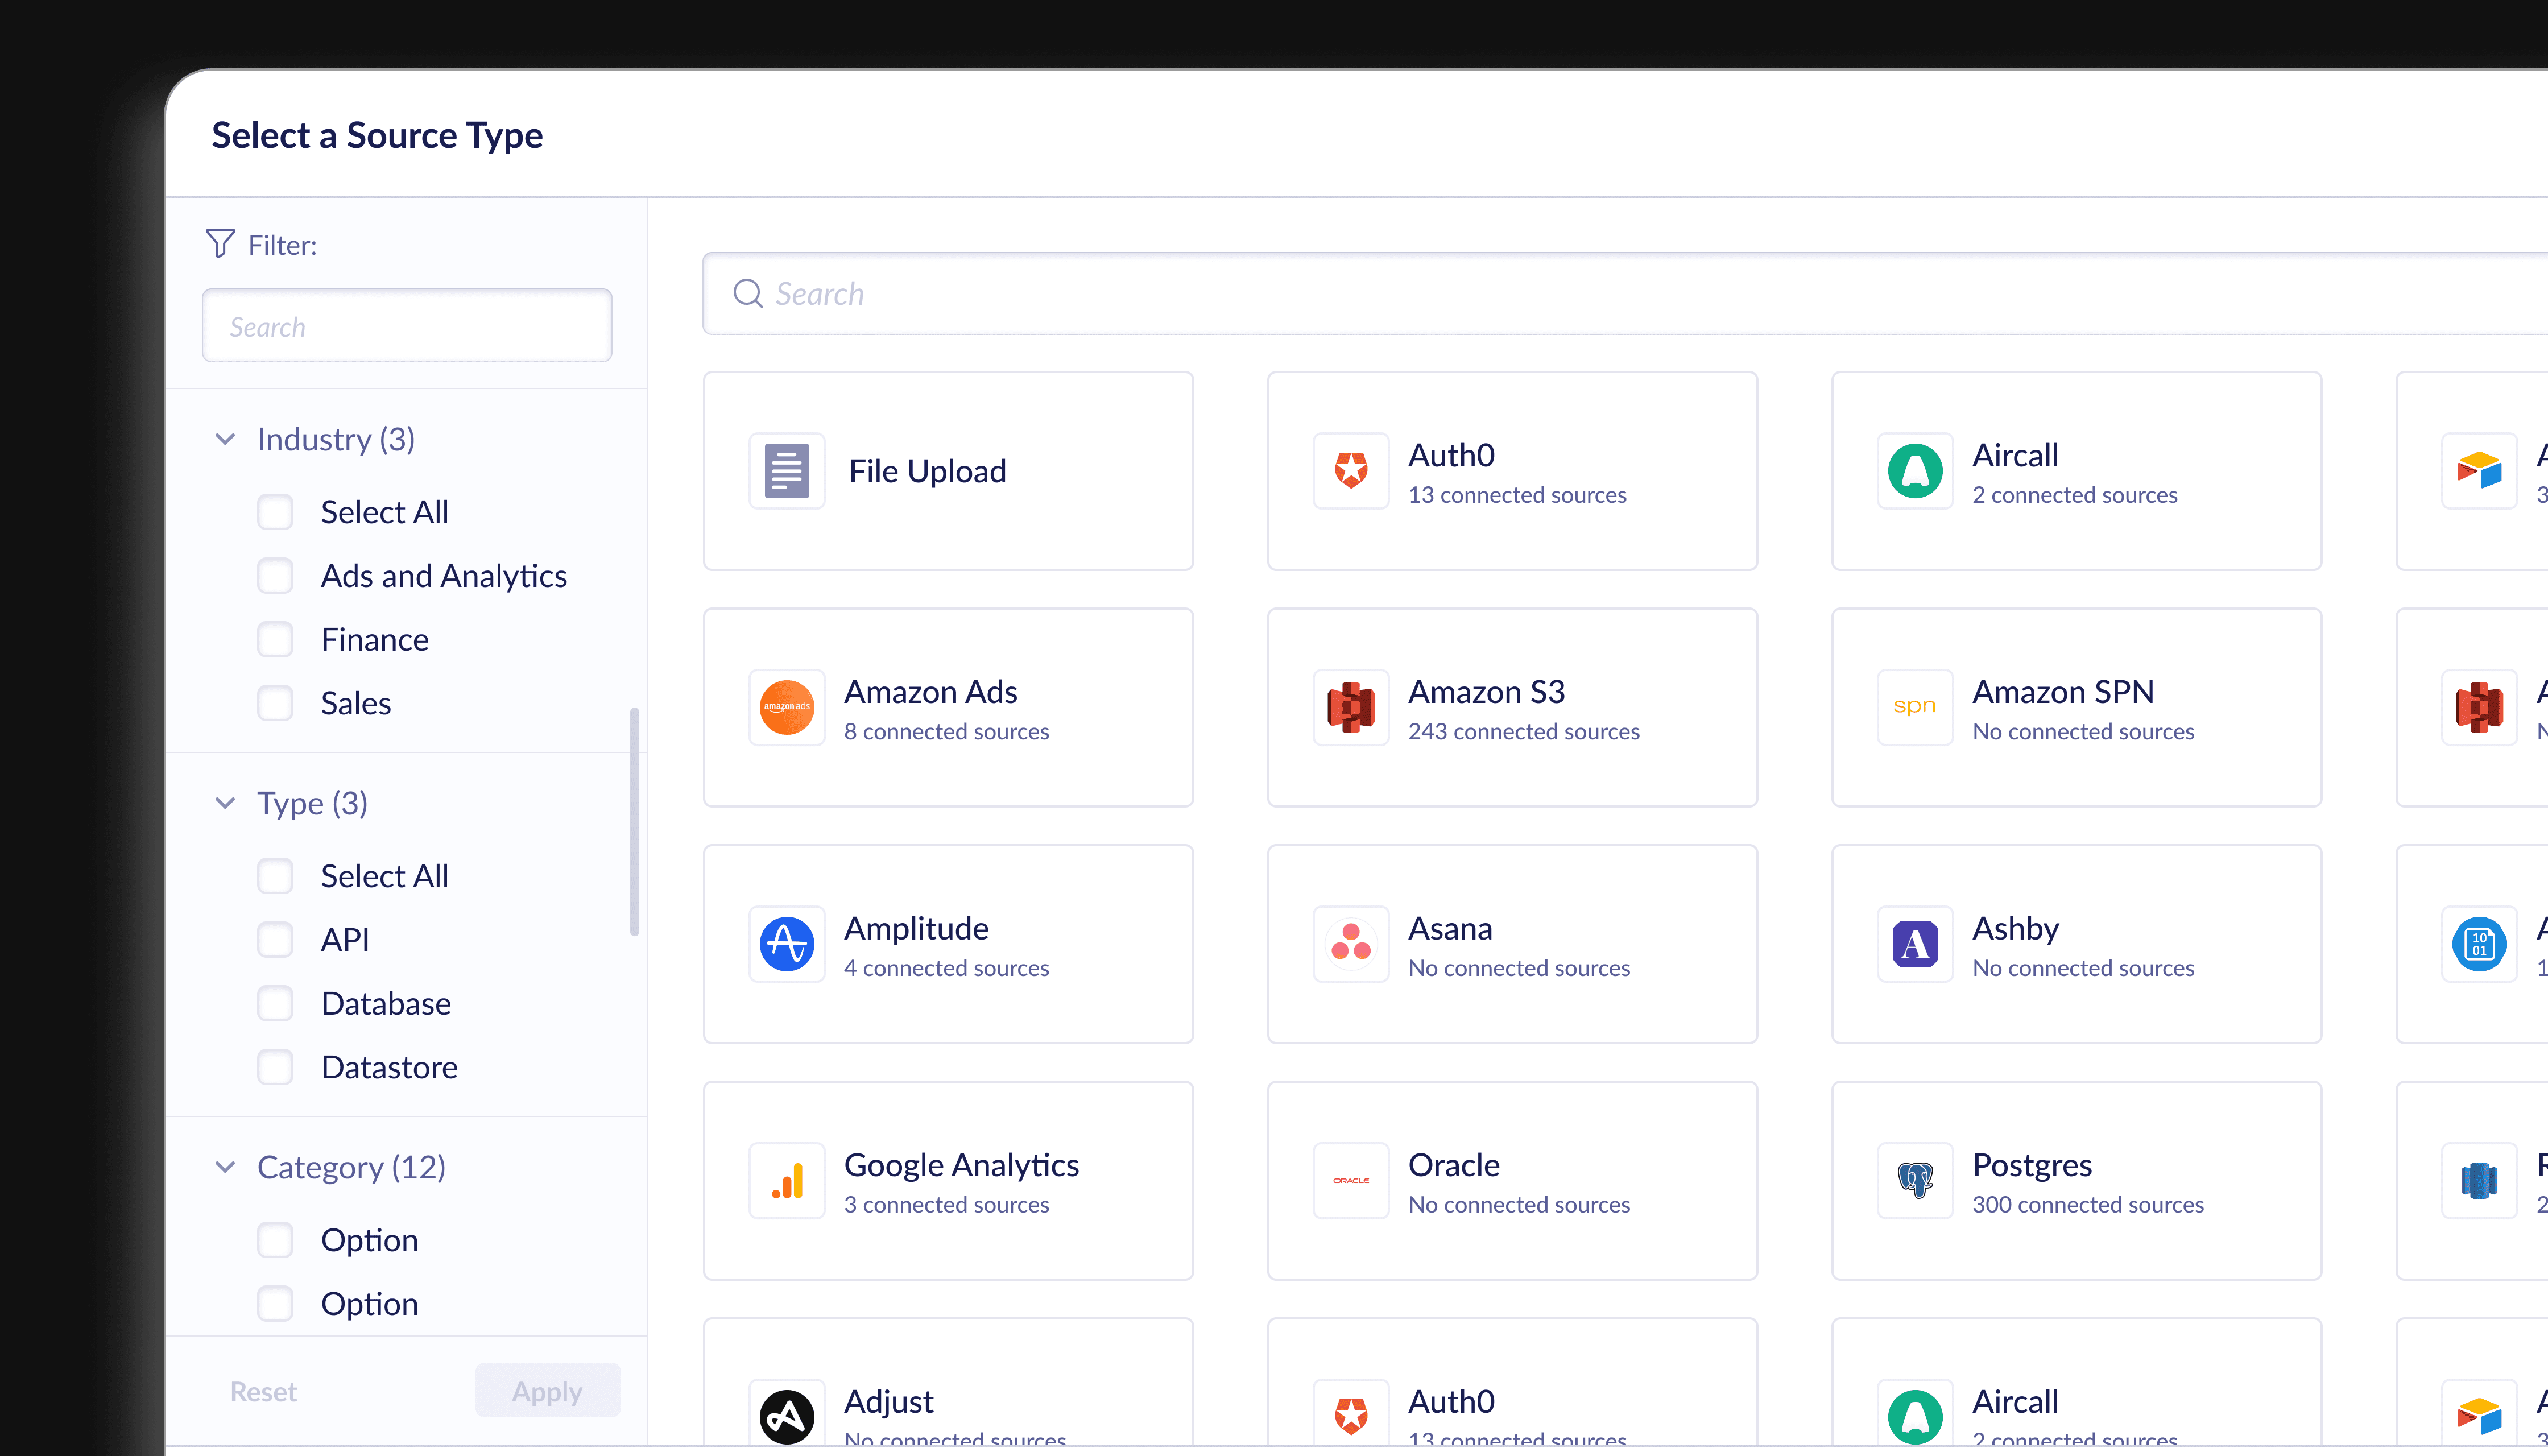Focus the main source Search field
Image resolution: width=2548 pixels, height=1456 pixels.
pos(1600,293)
